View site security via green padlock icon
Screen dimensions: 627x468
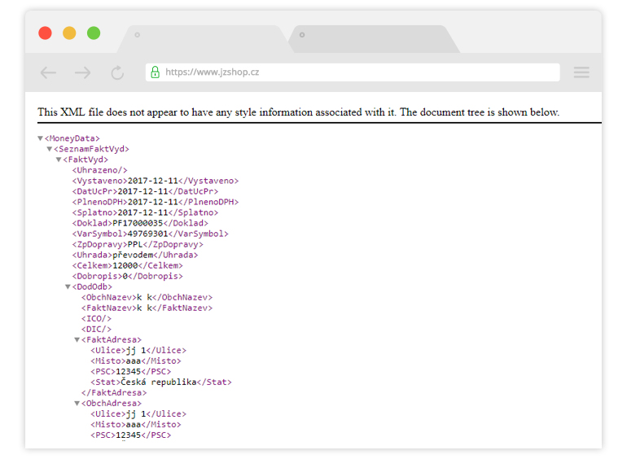coord(156,72)
